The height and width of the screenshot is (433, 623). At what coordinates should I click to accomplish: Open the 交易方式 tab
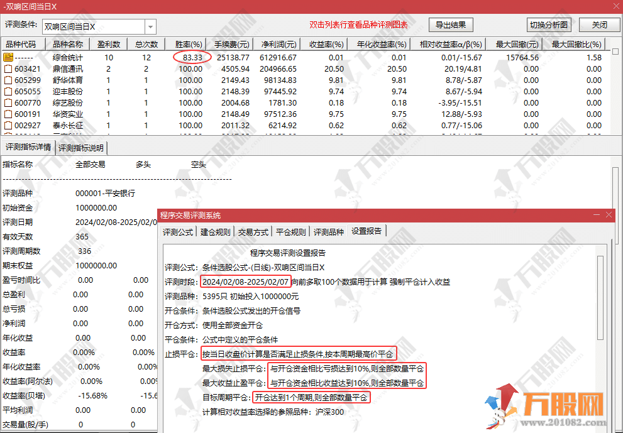(253, 232)
